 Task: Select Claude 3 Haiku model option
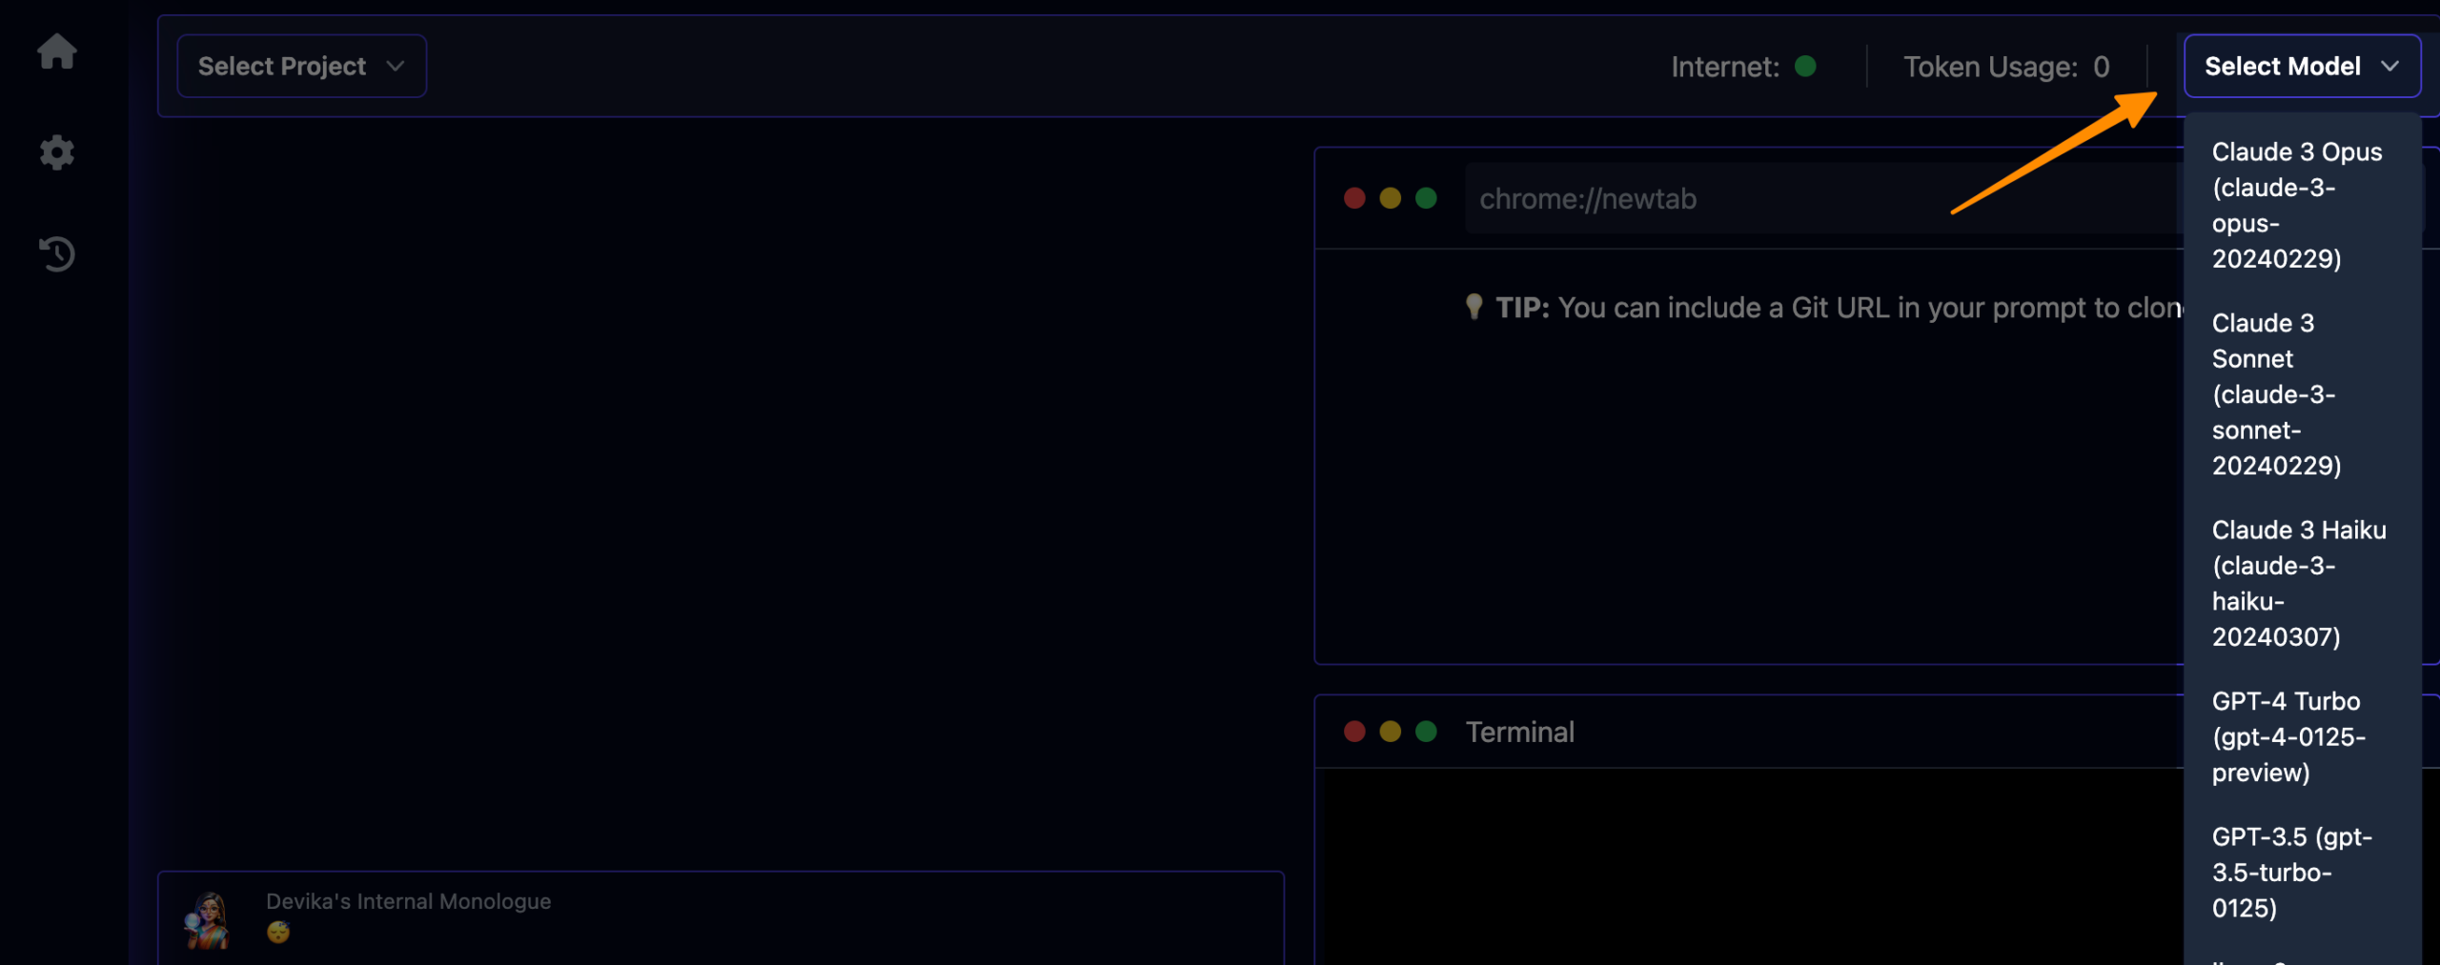[x=2297, y=582]
